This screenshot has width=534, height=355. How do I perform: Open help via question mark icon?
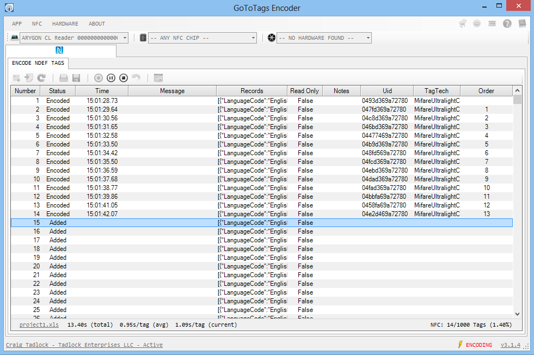coord(507,23)
